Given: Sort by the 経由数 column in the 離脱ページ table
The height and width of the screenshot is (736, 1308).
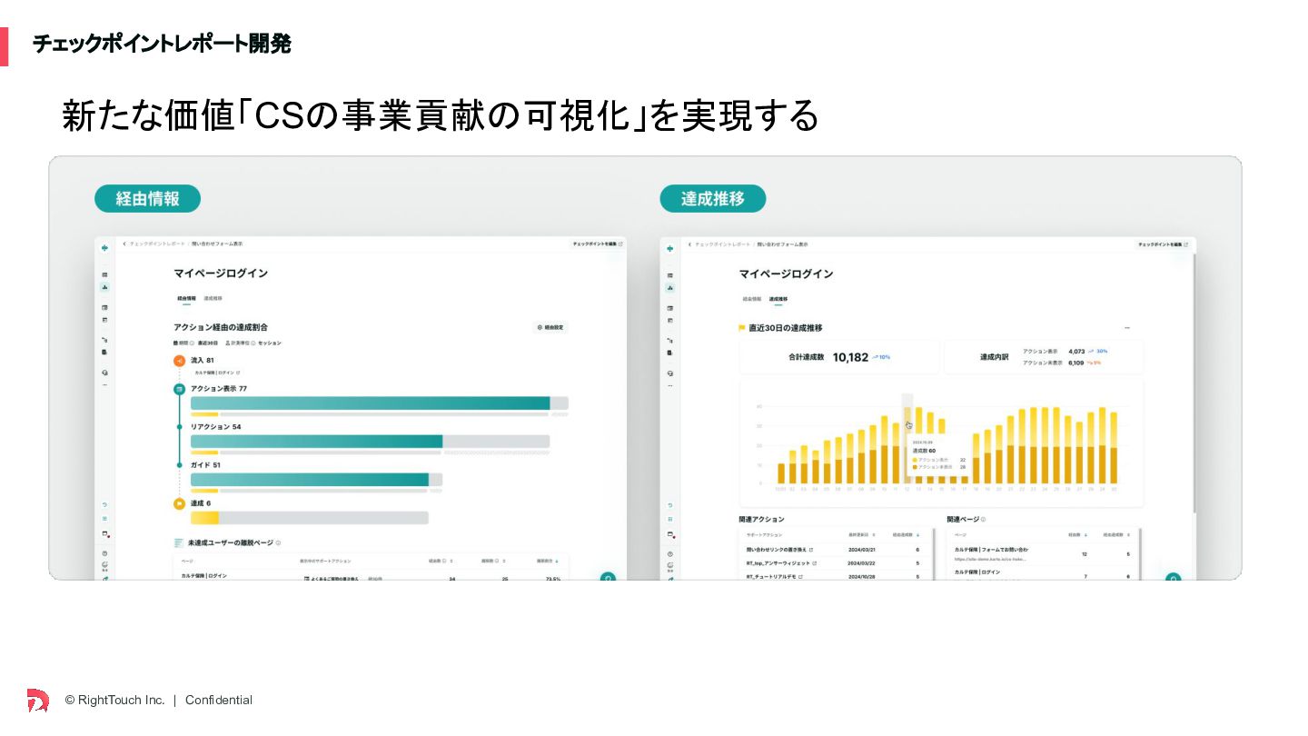Looking at the screenshot, I should 441,561.
